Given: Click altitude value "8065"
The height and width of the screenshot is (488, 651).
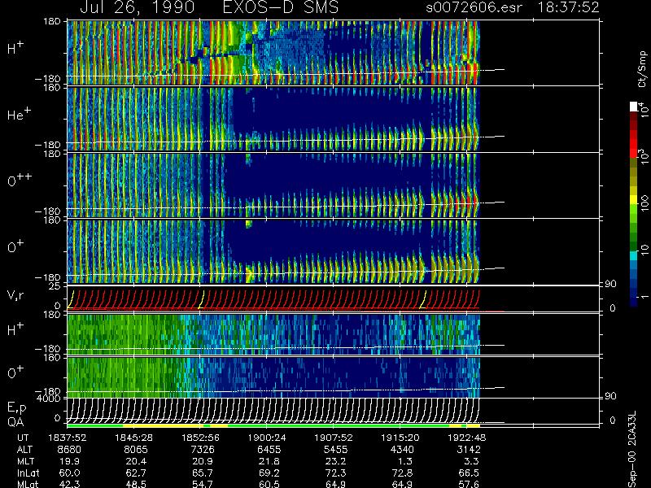Looking at the screenshot, I should pyautogui.click(x=136, y=450).
